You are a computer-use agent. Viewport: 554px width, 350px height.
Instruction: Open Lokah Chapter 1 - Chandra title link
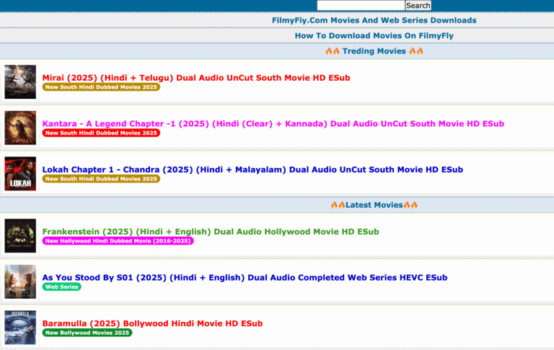252,170
